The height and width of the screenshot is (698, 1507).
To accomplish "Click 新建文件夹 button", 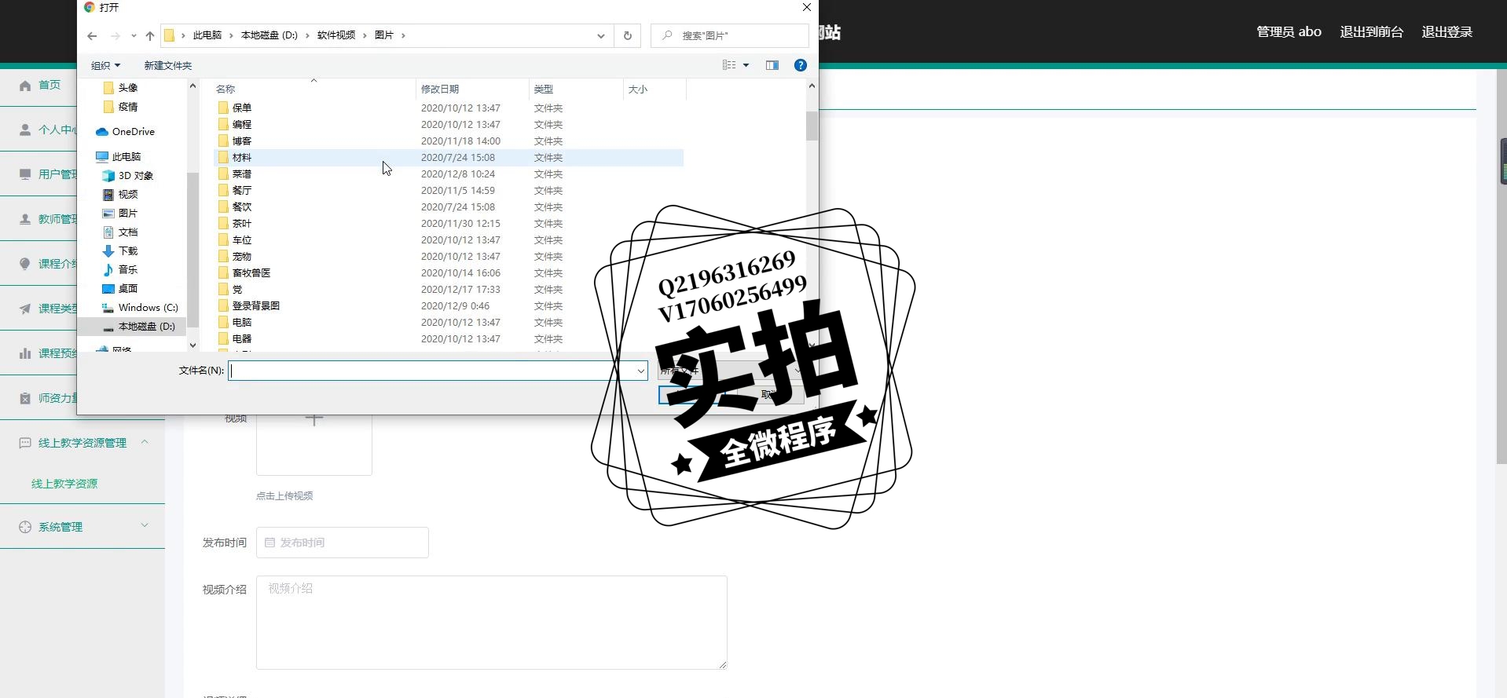I will coord(167,65).
